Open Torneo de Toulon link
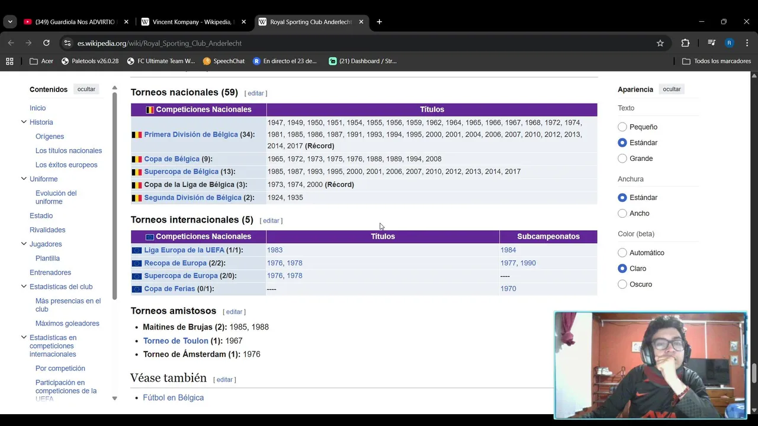The height and width of the screenshot is (426, 758). click(176, 341)
